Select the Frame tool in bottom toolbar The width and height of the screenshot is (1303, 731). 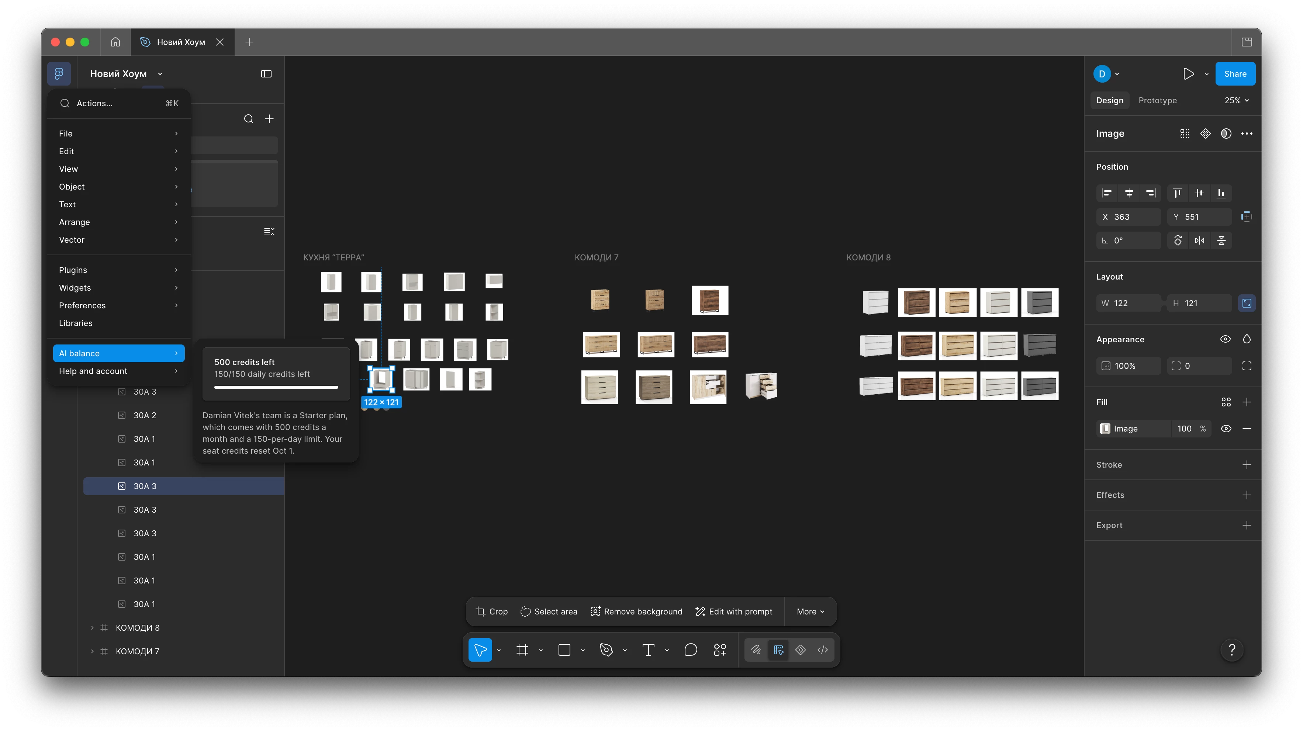tap(522, 650)
